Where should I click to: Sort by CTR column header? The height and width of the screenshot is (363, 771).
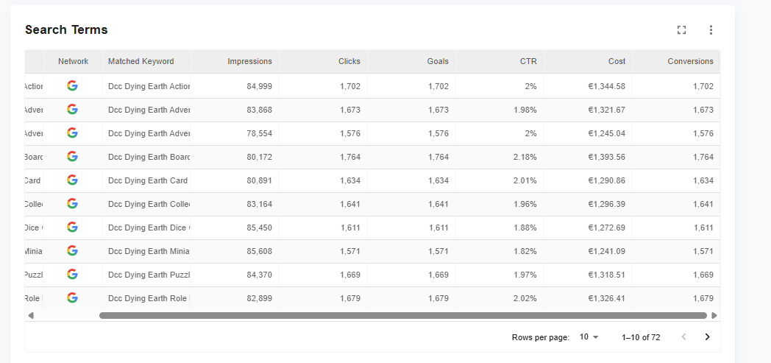coord(499,62)
